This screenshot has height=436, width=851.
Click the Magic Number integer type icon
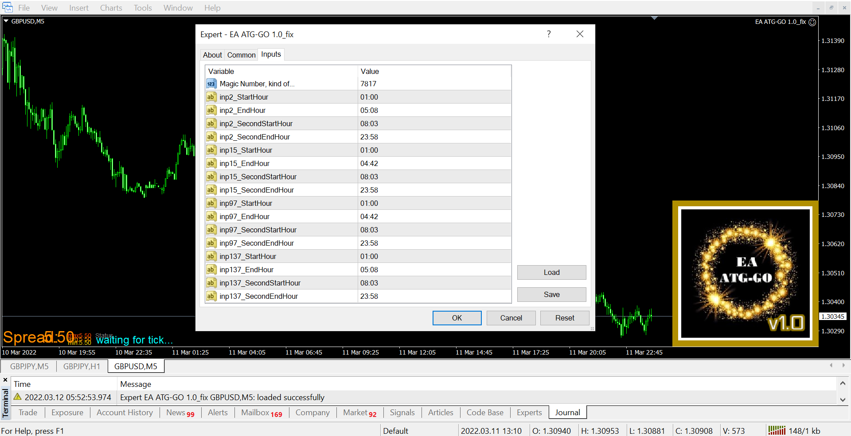pyautogui.click(x=211, y=84)
